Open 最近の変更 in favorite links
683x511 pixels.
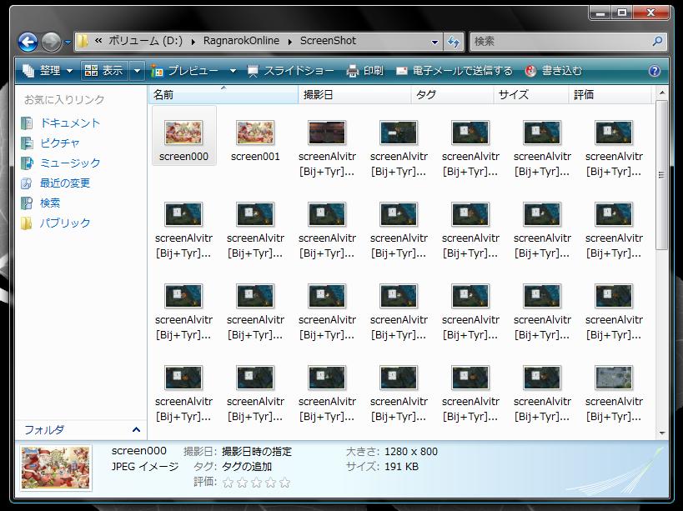[65, 183]
